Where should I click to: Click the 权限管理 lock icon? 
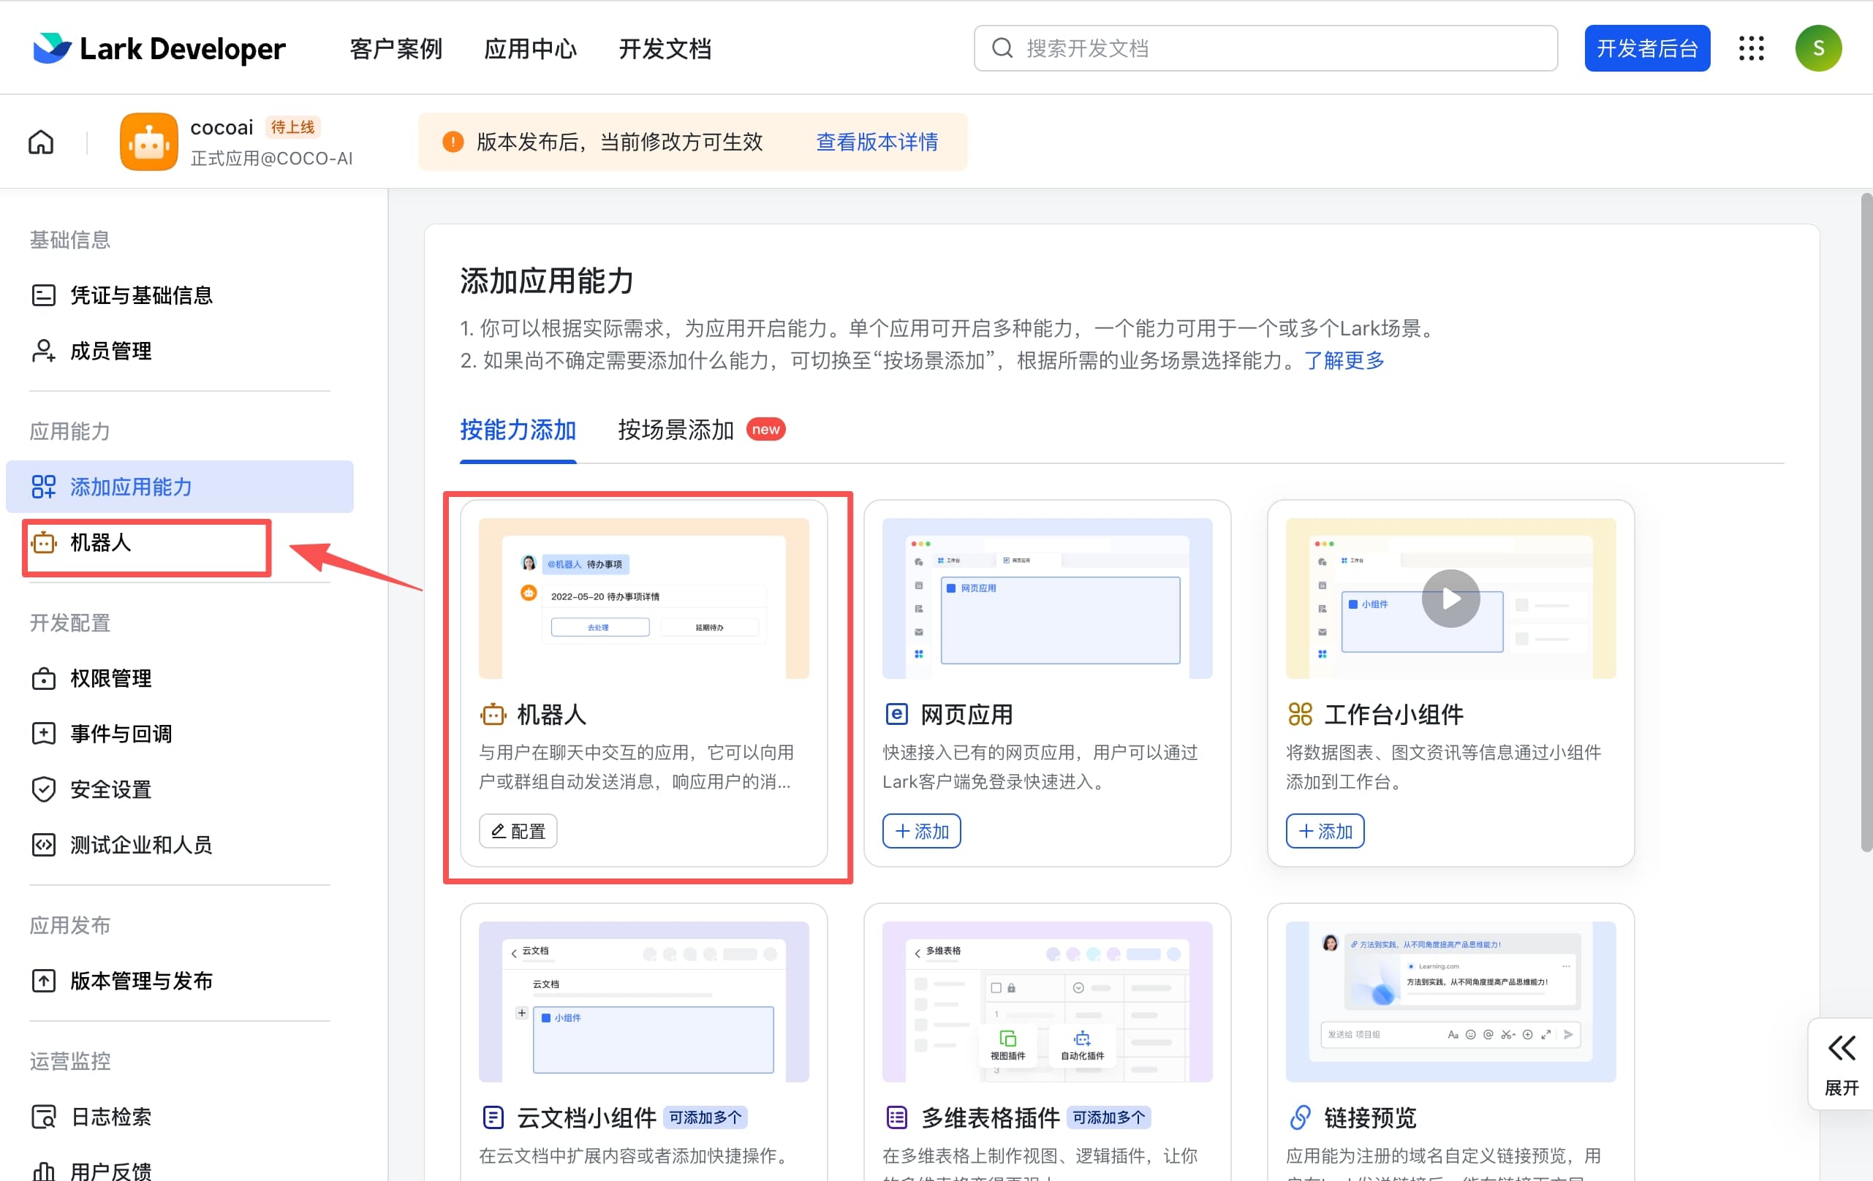[x=45, y=678]
